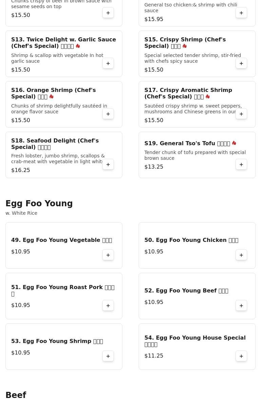Viewport: 261px width, 400px height.
Task: Add S15 Crispy Shrimp to order
Action: point(241,63)
